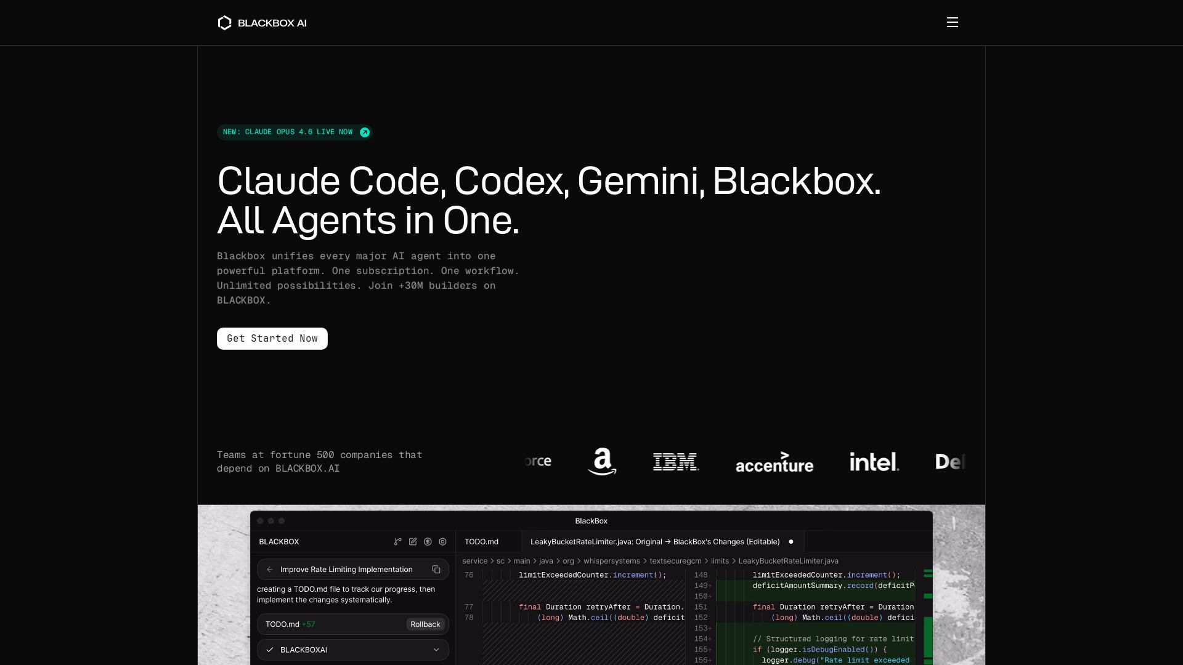
Task: Click the limits breadcrumb in the file path
Action: (719, 561)
